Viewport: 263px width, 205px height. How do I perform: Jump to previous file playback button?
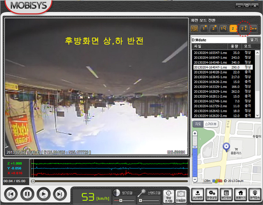(11, 194)
